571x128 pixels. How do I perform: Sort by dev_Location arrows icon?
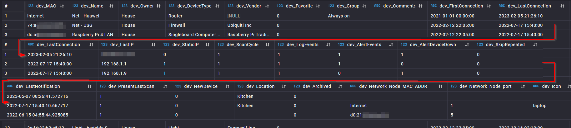pos(284,86)
